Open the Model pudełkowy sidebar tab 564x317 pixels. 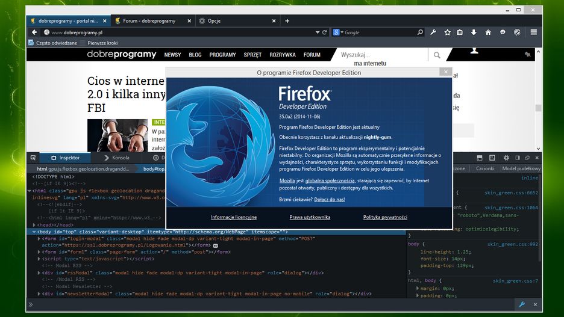tap(521, 168)
